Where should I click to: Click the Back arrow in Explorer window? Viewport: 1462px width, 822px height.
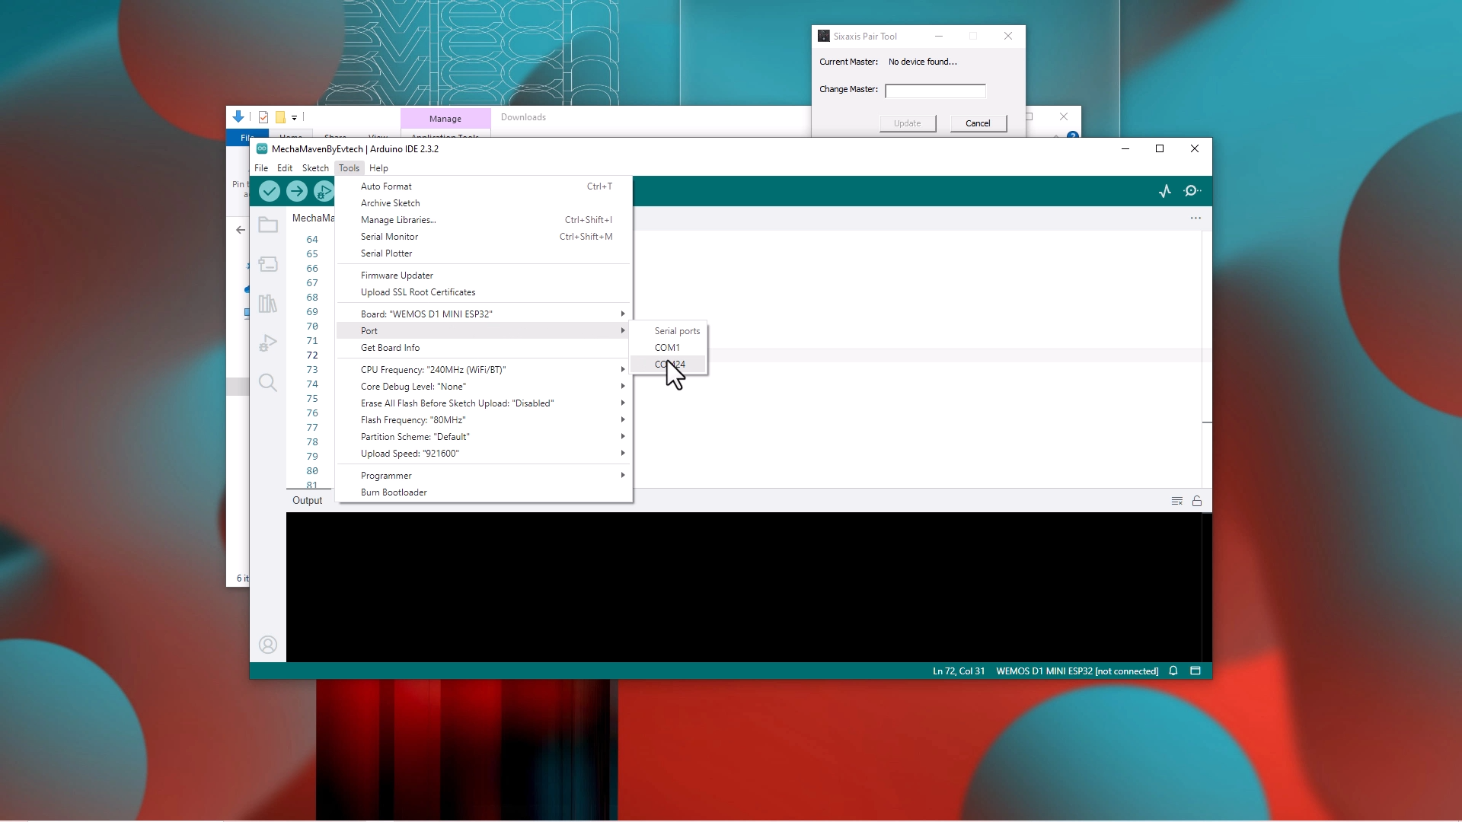point(241,230)
